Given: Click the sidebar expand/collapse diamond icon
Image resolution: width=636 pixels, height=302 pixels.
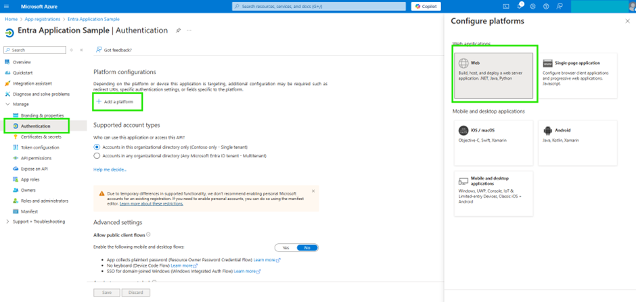Looking at the screenshot, I should (x=72, y=50).
